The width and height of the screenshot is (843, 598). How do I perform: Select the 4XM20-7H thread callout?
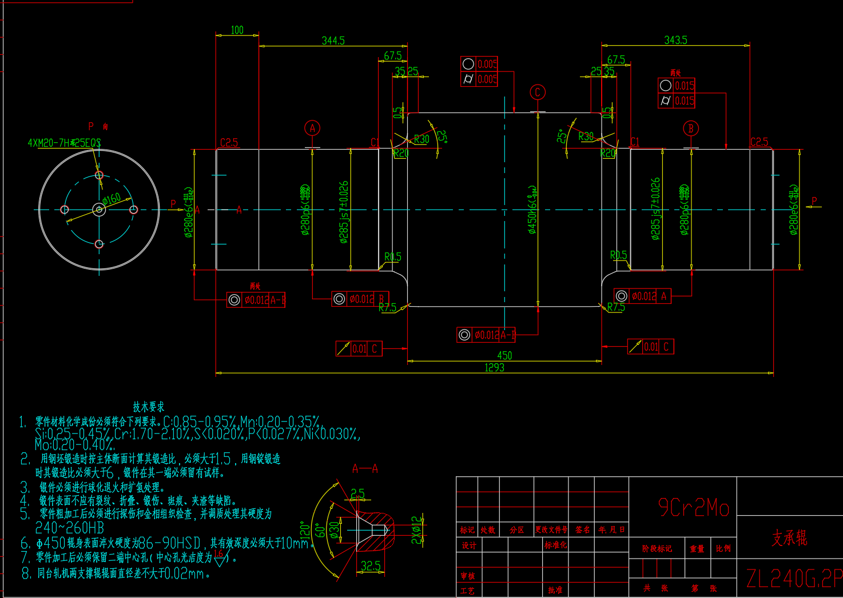(64, 143)
